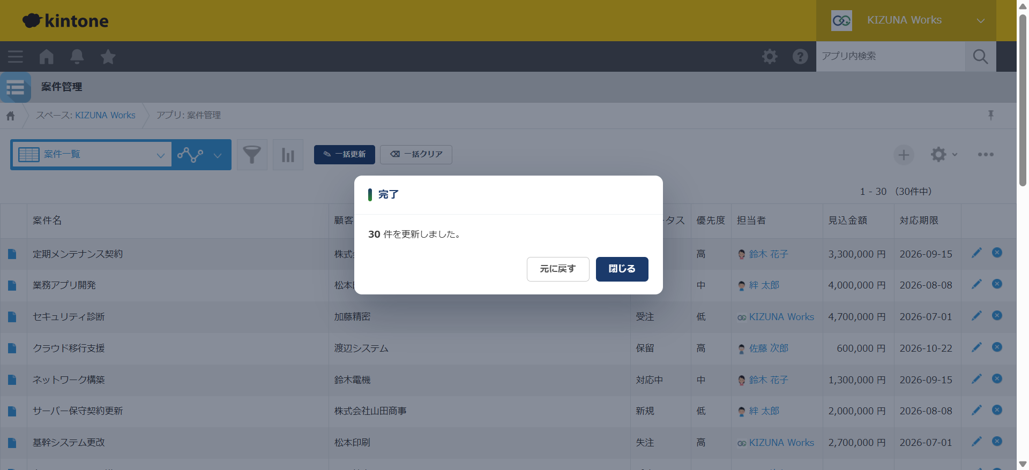Focus the アプリ内検索 search field

890,56
